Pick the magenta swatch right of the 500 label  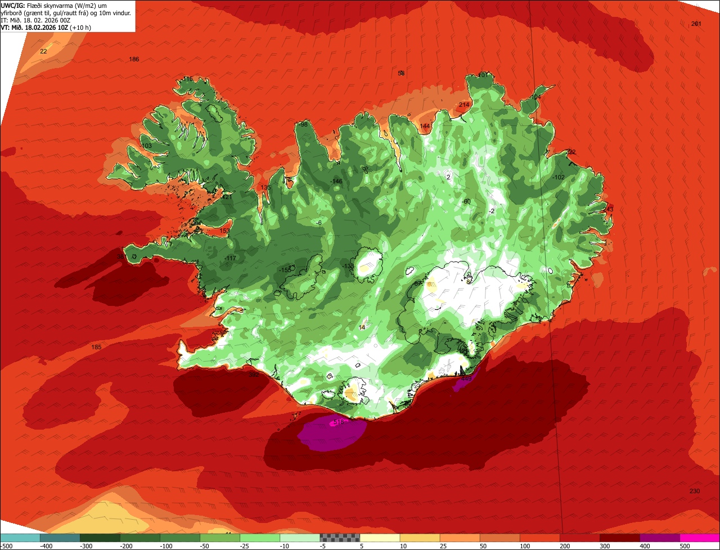click(699, 538)
